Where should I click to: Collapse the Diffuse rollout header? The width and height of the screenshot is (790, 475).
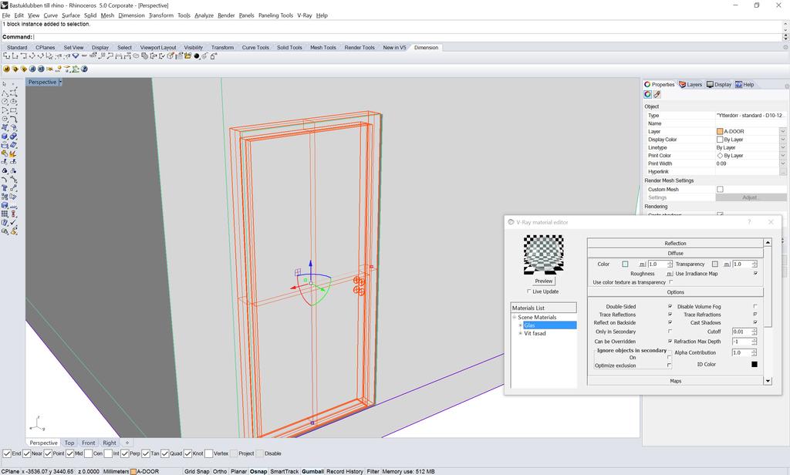675,254
